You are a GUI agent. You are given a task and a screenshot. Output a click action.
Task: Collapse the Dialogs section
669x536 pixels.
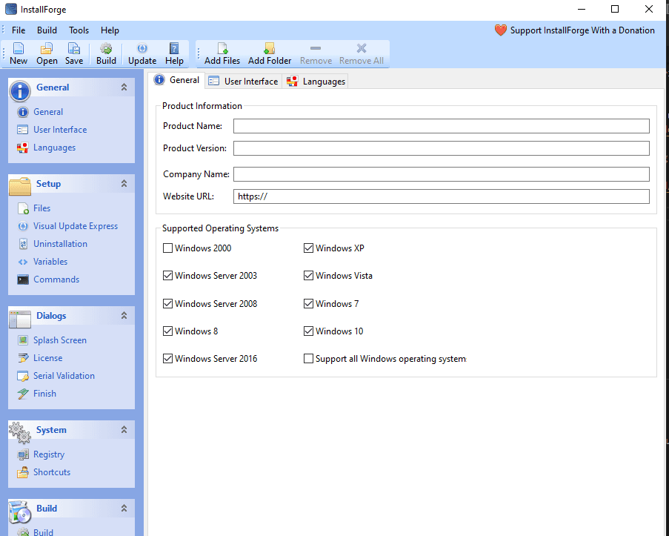(124, 315)
